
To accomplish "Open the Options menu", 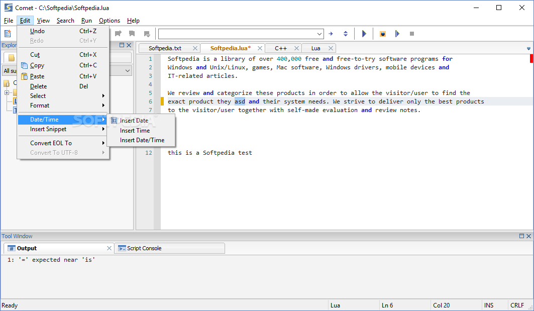I will (x=110, y=21).
